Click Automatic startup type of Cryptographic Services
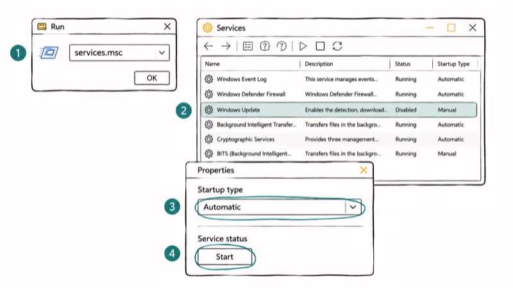 (x=451, y=139)
